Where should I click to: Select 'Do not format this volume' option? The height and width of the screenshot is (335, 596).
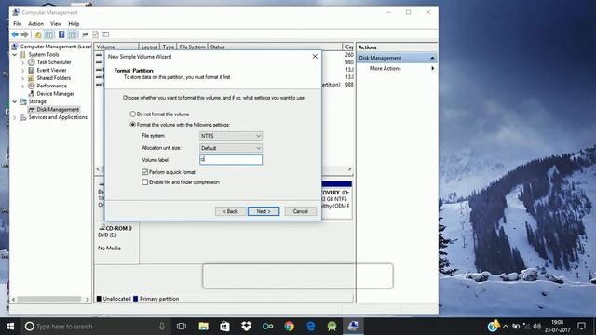coord(132,114)
